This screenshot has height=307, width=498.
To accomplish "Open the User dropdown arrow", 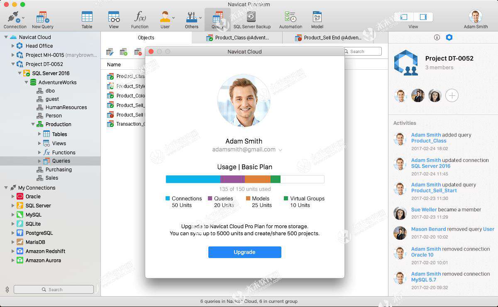I will [x=173, y=18].
